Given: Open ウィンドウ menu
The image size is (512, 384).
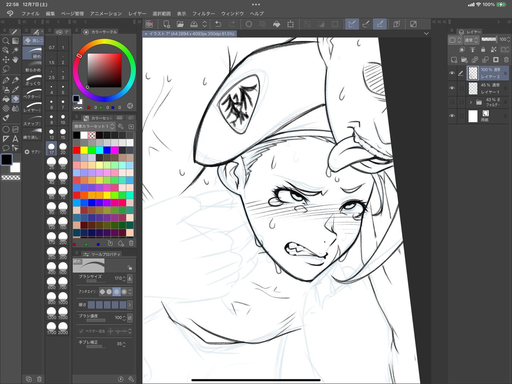Looking at the screenshot, I should pos(233,14).
